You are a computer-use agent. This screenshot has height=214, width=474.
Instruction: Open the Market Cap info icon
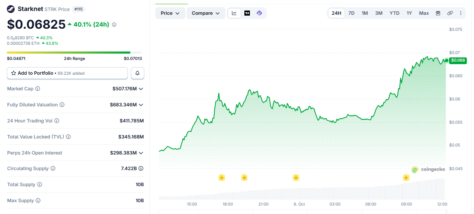click(38, 89)
